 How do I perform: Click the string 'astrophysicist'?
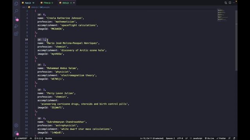[x=66, y=125]
